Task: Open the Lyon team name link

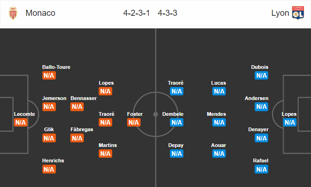Action: tap(280, 13)
